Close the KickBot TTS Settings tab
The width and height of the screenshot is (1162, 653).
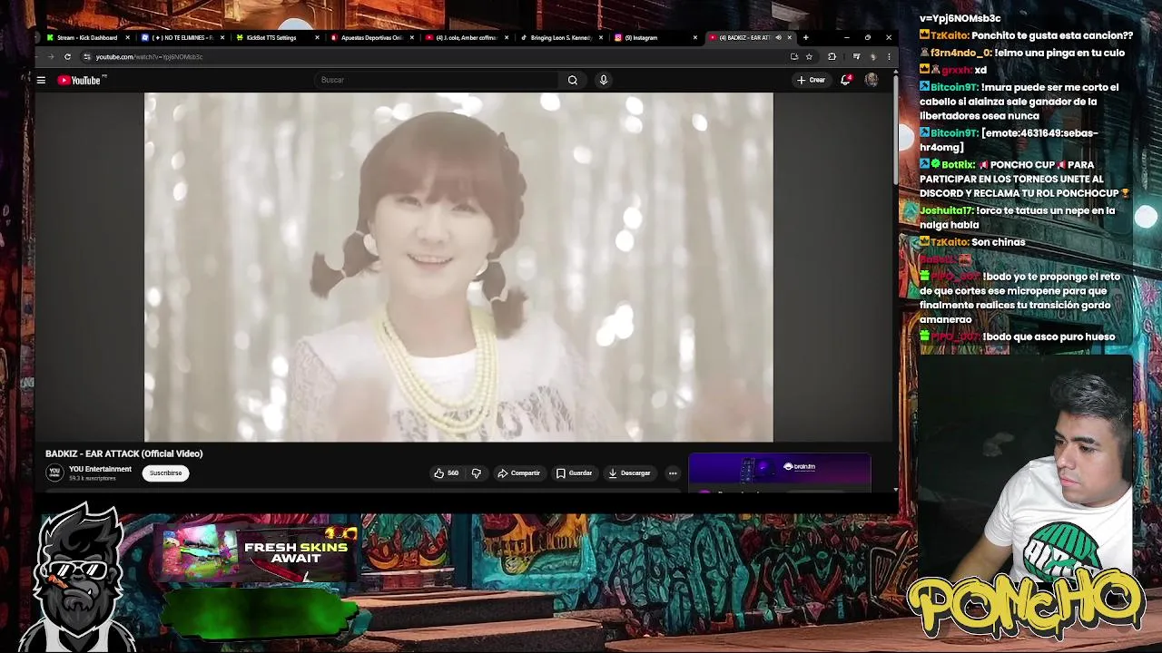tap(317, 37)
